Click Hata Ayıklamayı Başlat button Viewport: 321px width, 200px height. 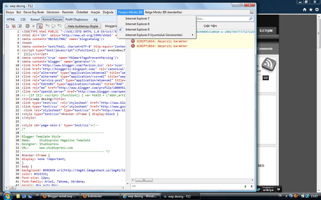83,26
